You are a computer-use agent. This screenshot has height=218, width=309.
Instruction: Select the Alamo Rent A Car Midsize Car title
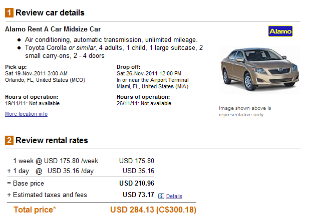coord(53,29)
